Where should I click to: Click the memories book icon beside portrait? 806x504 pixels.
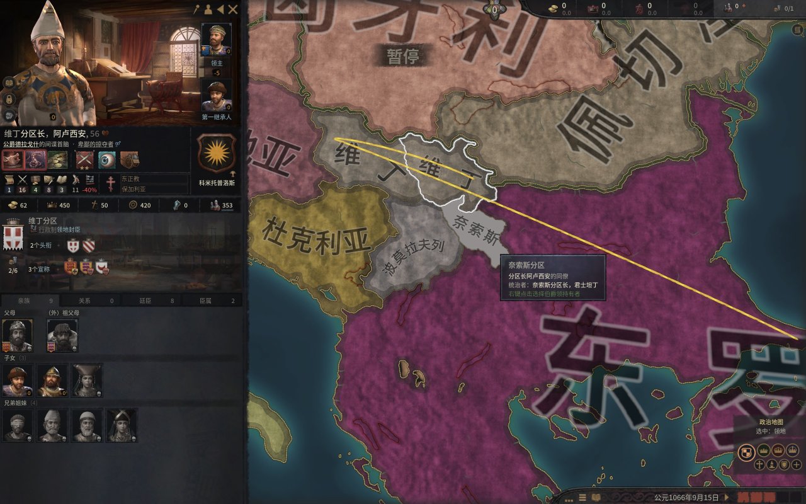click(x=9, y=83)
